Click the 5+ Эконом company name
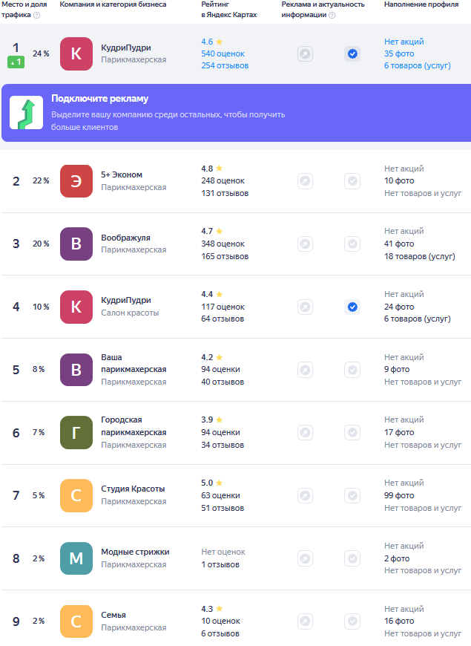 pyautogui.click(x=122, y=174)
